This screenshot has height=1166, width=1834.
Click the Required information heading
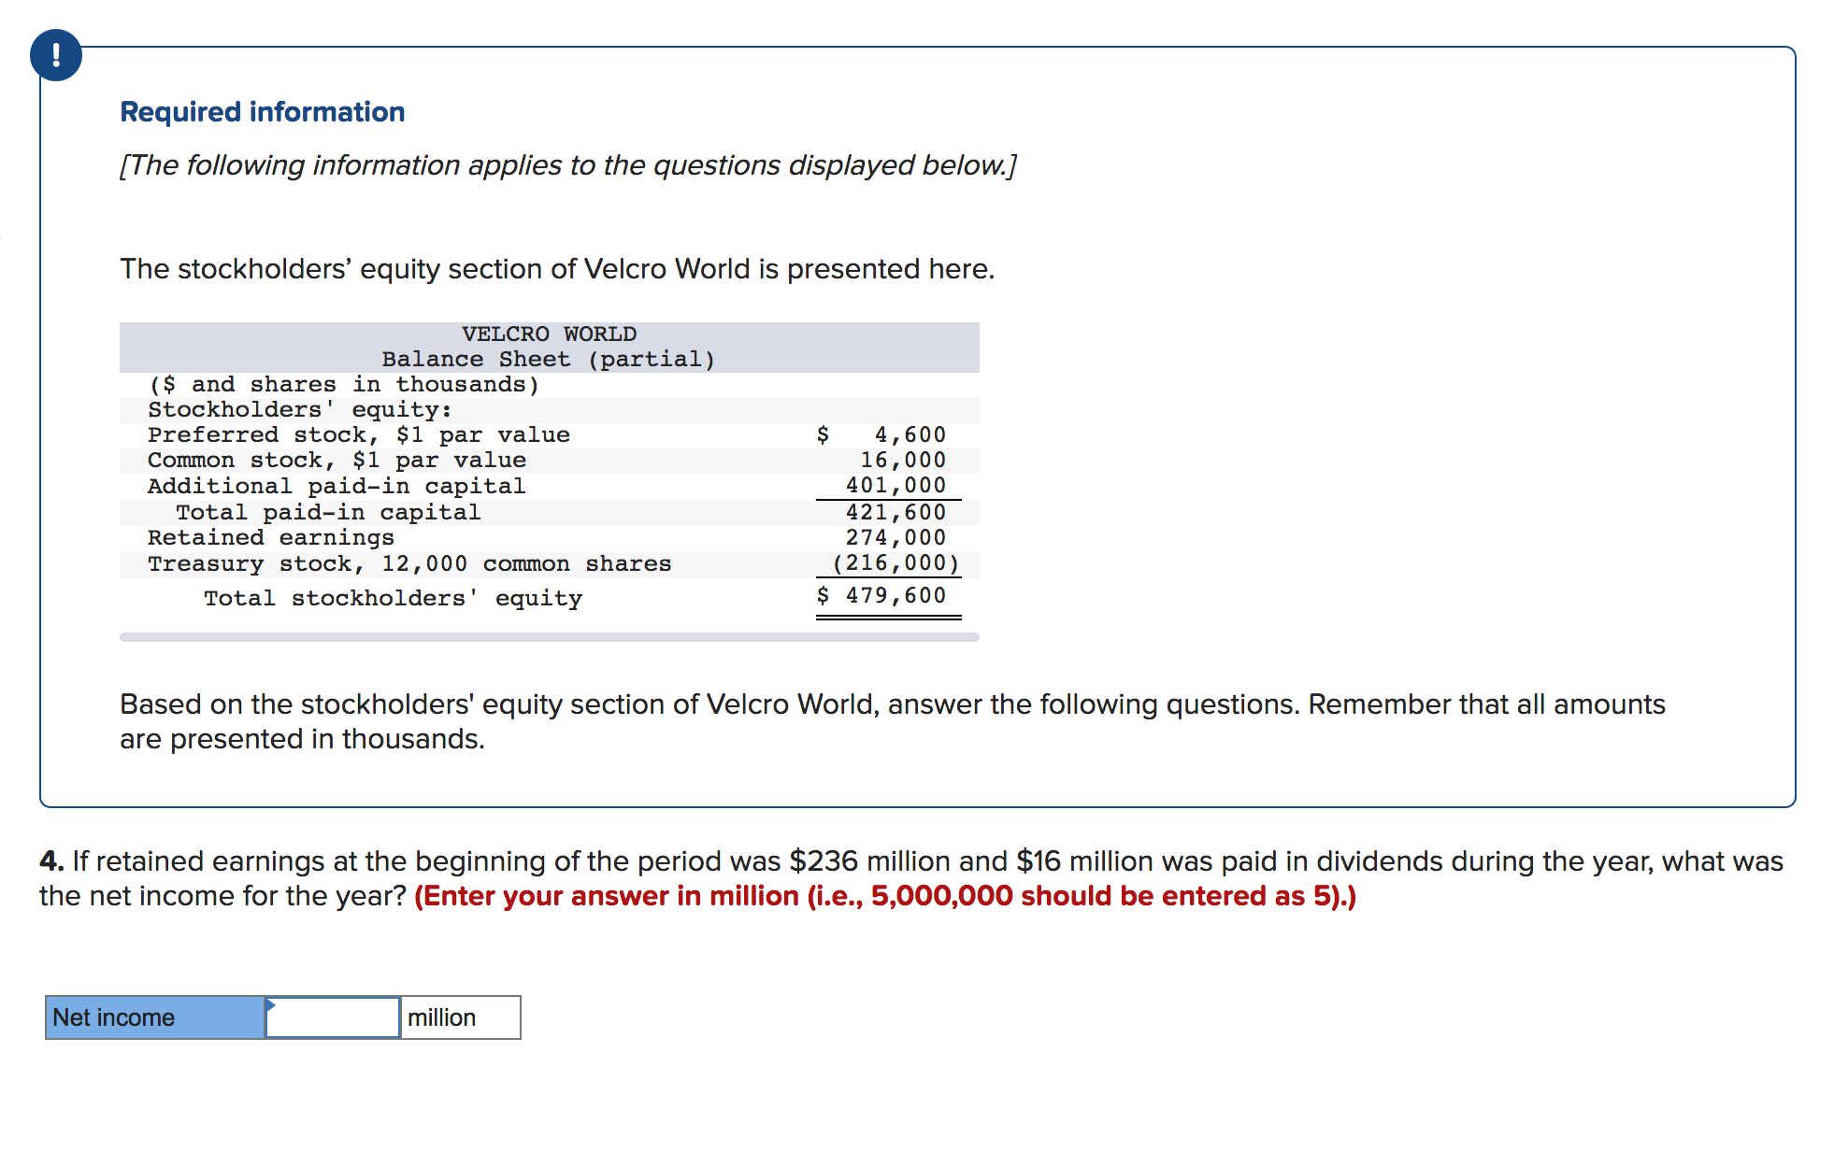(263, 112)
